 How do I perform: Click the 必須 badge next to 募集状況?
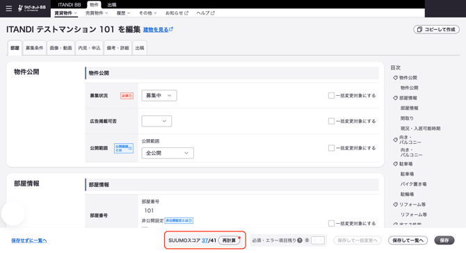[127, 96]
